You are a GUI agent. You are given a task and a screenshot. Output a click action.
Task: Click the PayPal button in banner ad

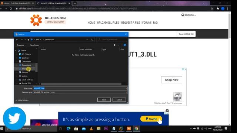click(x=151, y=119)
